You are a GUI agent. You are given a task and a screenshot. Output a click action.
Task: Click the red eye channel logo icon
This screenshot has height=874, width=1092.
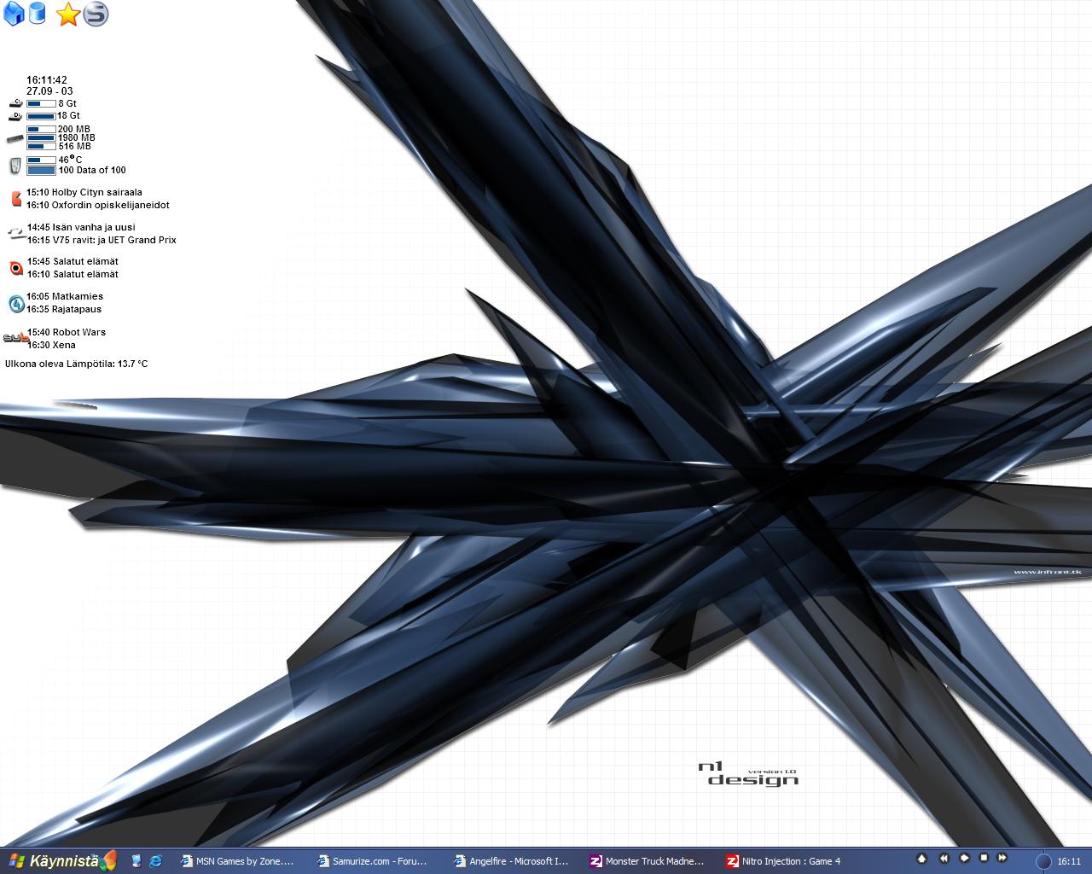[x=16, y=268]
